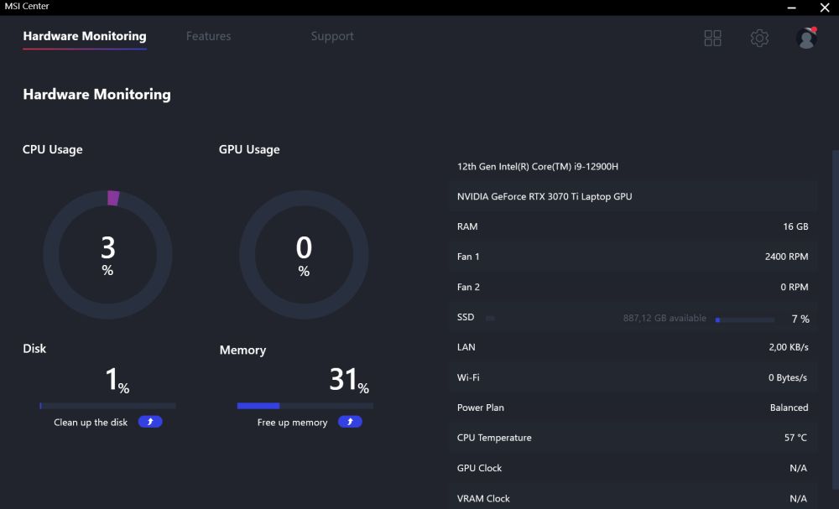Click the Disk usage progress bar

point(107,406)
